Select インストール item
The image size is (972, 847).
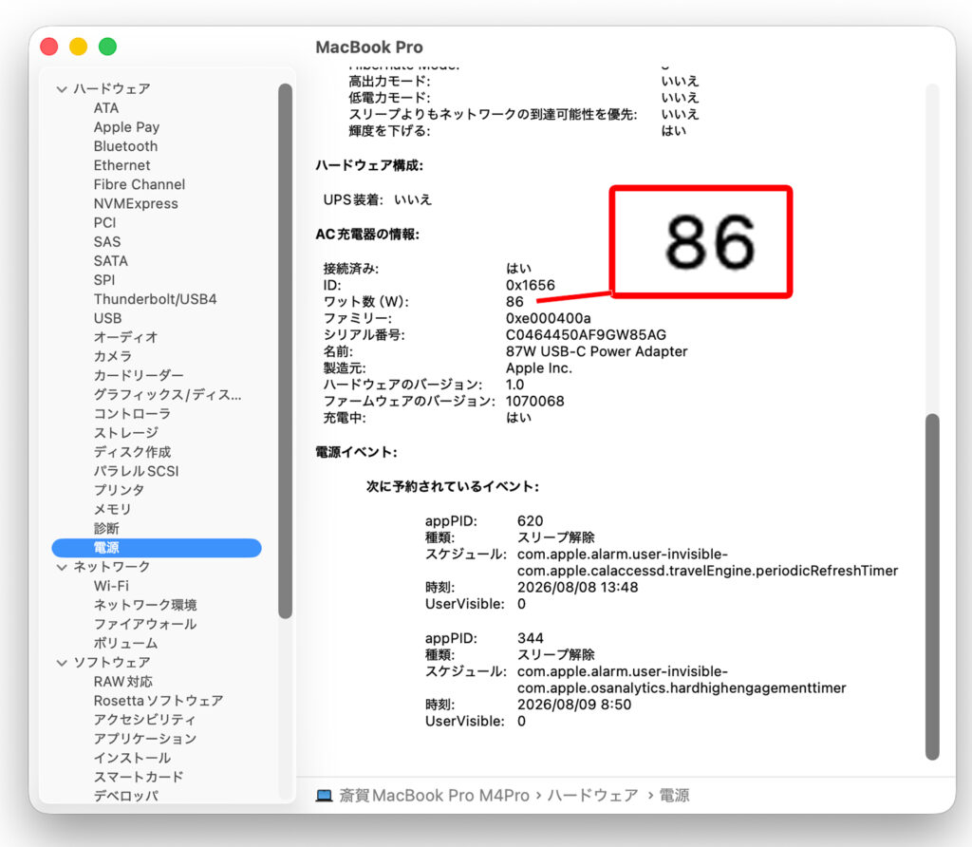coord(132,759)
